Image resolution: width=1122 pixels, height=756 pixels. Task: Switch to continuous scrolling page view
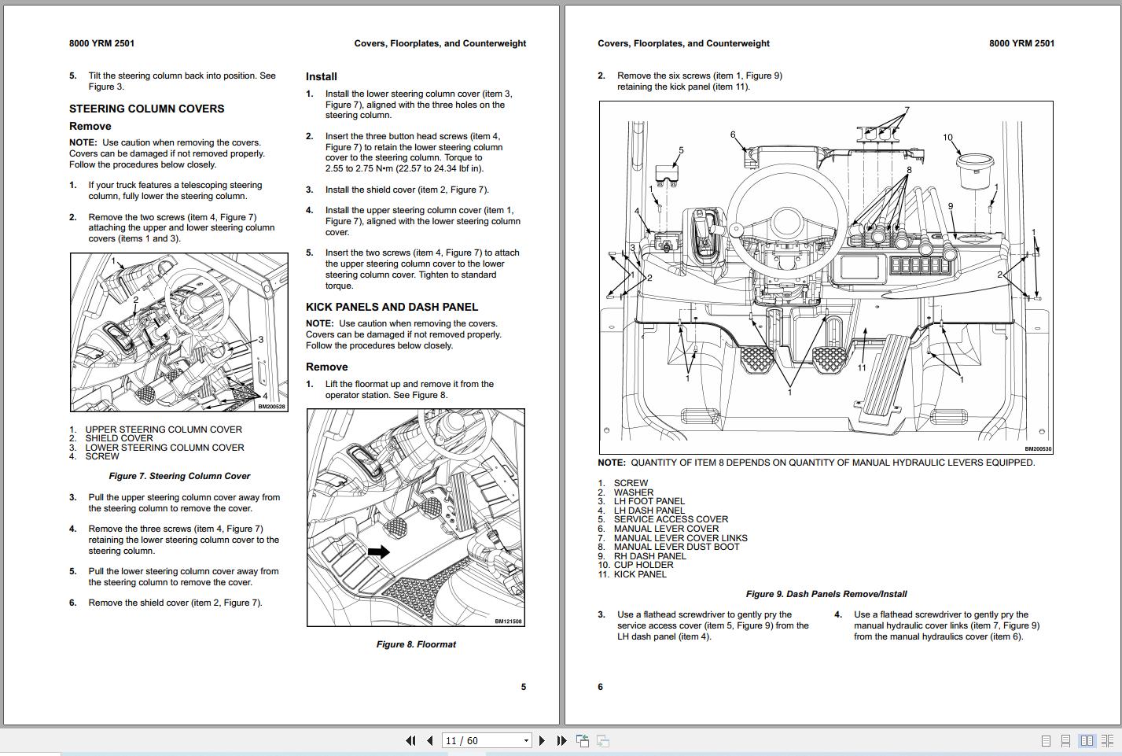pyautogui.click(x=1065, y=740)
